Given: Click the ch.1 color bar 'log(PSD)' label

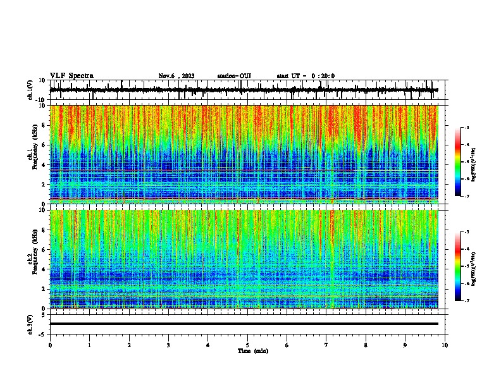Looking at the screenshot, I should pos(474,164).
